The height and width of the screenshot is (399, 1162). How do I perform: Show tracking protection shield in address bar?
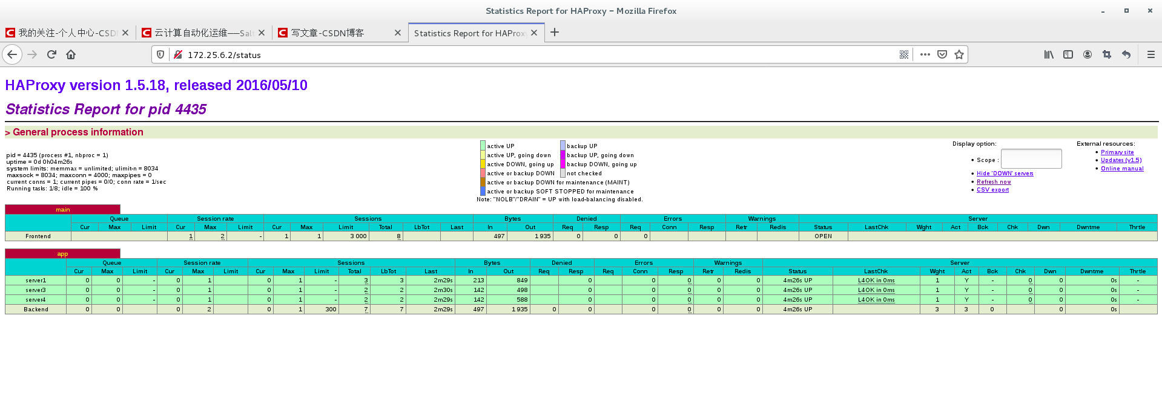click(160, 54)
